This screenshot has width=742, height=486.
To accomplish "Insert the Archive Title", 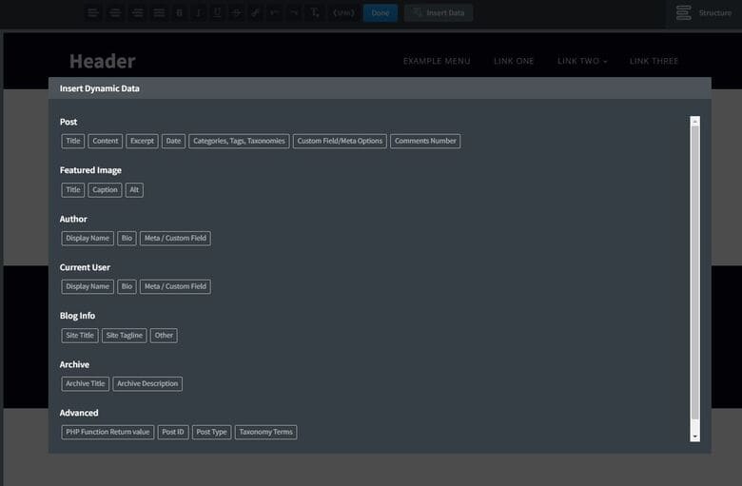I will 86,384.
